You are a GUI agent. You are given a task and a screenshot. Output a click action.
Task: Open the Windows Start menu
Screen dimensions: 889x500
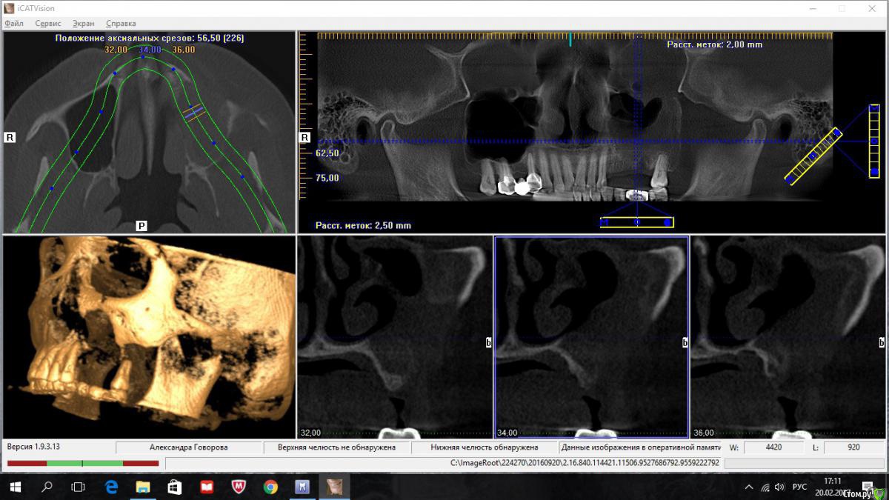(15, 487)
